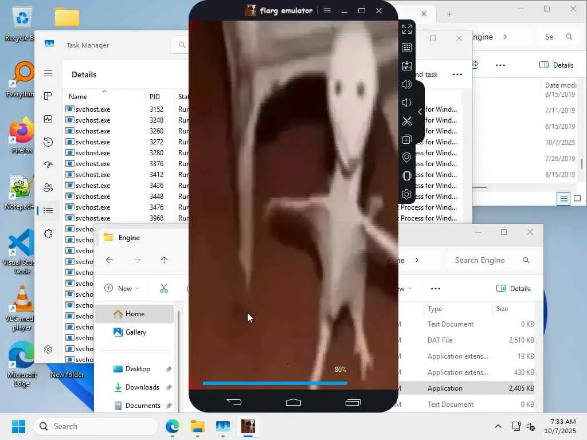Image resolution: width=587 pixels, height=440 pixels.
Task: Tap the Android home button
Action: [293, 402]
